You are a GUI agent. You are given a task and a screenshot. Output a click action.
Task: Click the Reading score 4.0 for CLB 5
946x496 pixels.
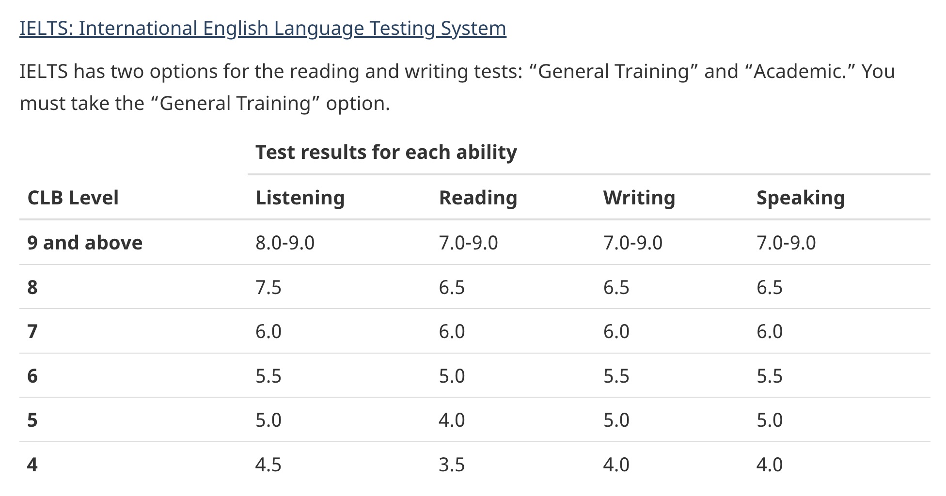[452, 420]
